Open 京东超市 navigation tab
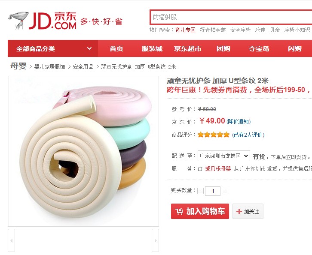Viewport: 312px width, 255px height. (188, 48)
